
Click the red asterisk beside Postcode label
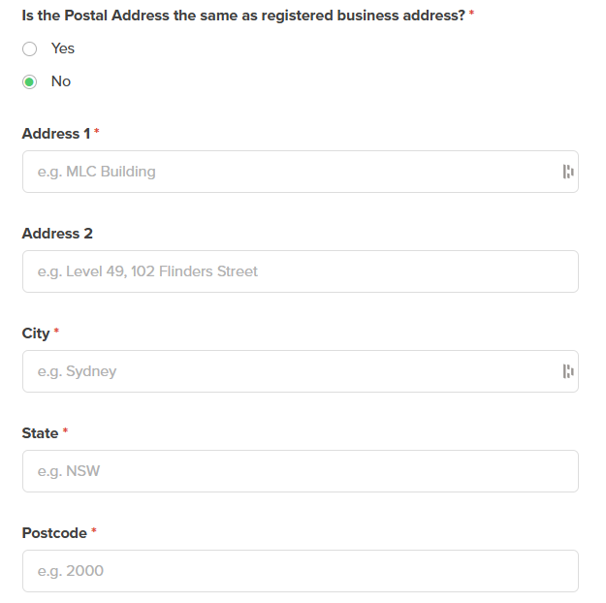[95, 532]
